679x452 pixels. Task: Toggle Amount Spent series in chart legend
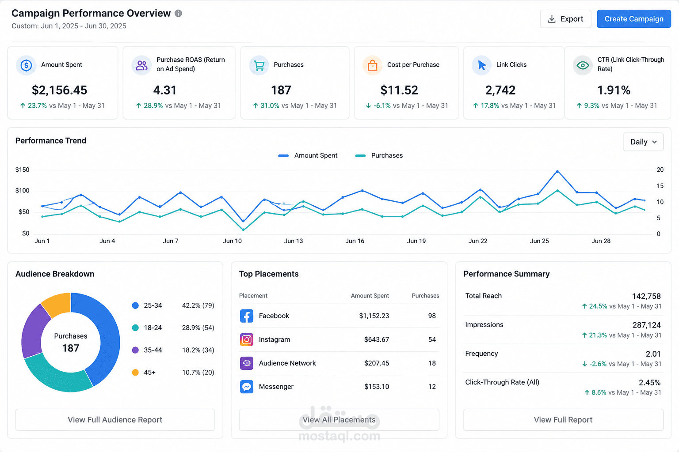pyautogui.click(x=308, y=155)
